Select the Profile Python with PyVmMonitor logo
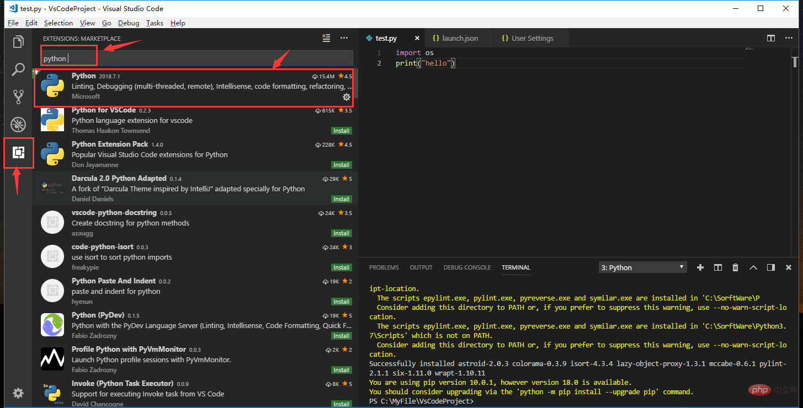This screenshot has width=803, height=408. (52, 359)
